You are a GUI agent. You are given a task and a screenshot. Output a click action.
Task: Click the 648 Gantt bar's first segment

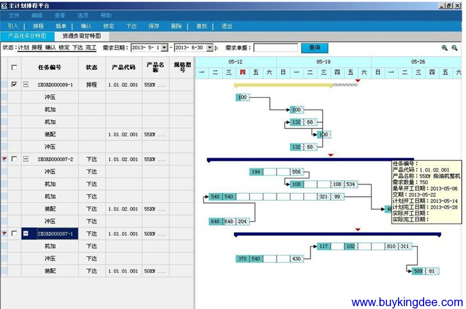click(x=215, y=221)
